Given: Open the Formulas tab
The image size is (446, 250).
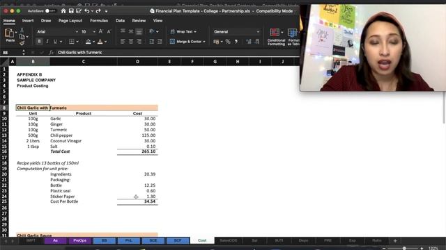Looking at the screenshot, I should (x=99, y=21).
